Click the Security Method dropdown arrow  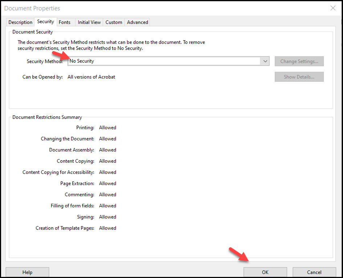pos(265,61)
